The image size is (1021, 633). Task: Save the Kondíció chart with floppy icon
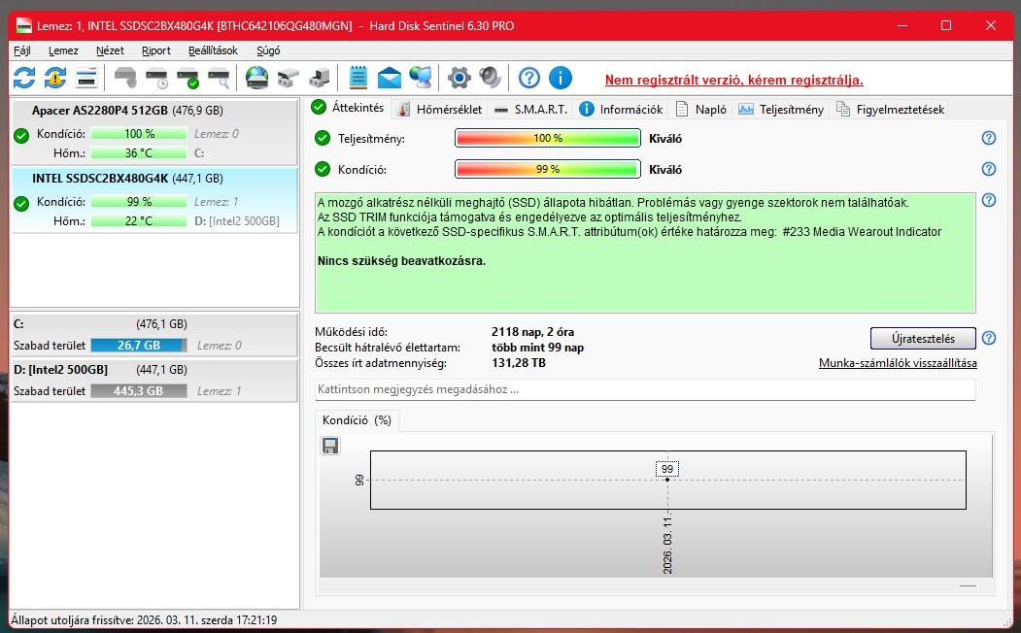[330, 446]
